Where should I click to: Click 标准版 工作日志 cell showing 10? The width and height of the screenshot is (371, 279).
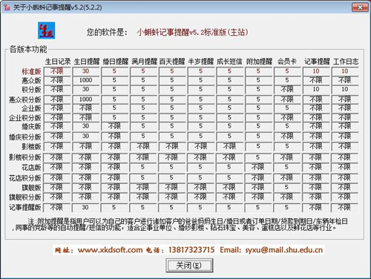click(x=345, y=71)
